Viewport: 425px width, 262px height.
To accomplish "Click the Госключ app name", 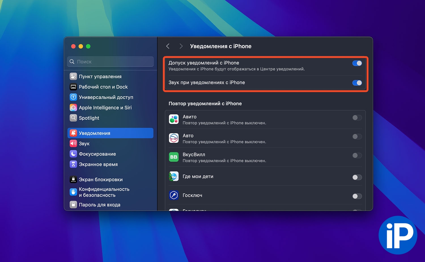I will tap(192, 195).
